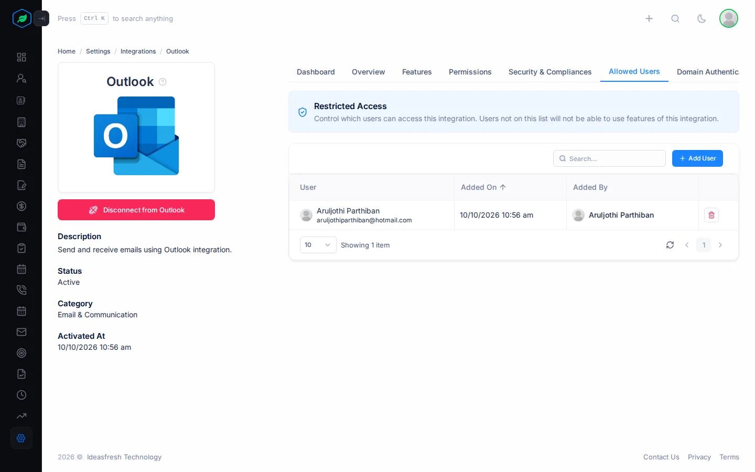Open search with the magnifier icon
Image resolution: width=755 pixels, height=472 pixels.
(675, 18)
